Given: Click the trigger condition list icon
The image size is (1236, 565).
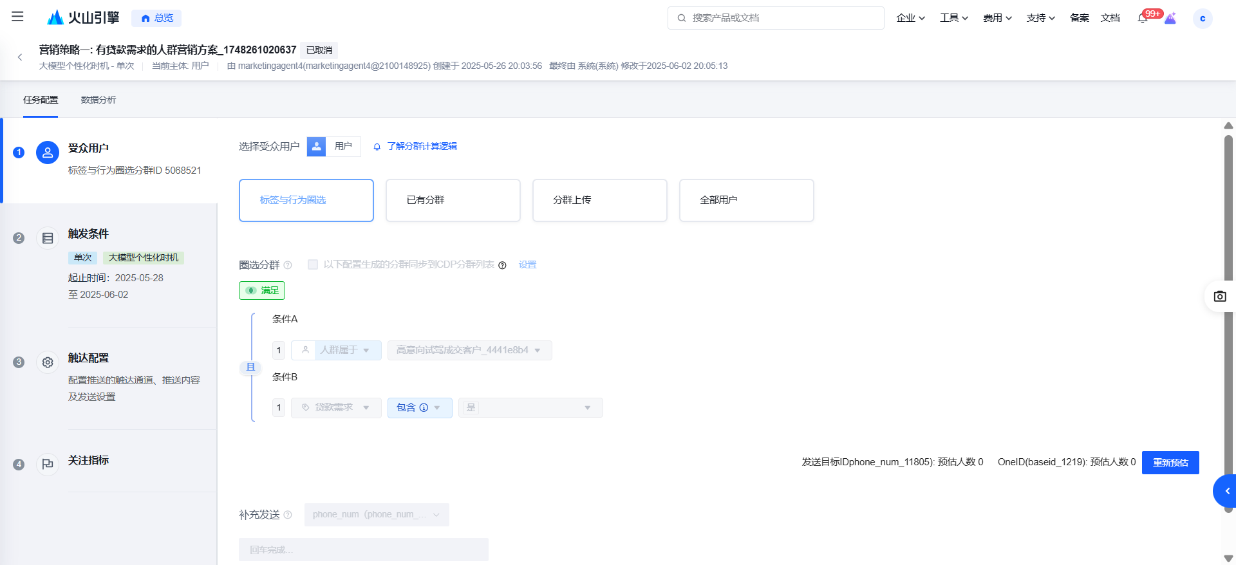Looking at the screenshot, I should (48, 238).
